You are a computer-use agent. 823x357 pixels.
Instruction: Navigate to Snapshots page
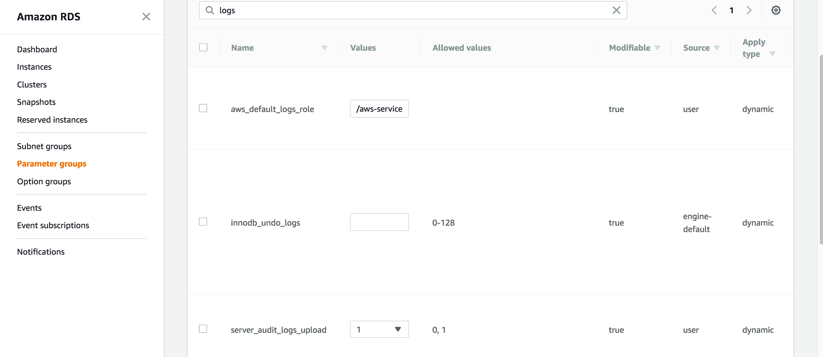36,102
